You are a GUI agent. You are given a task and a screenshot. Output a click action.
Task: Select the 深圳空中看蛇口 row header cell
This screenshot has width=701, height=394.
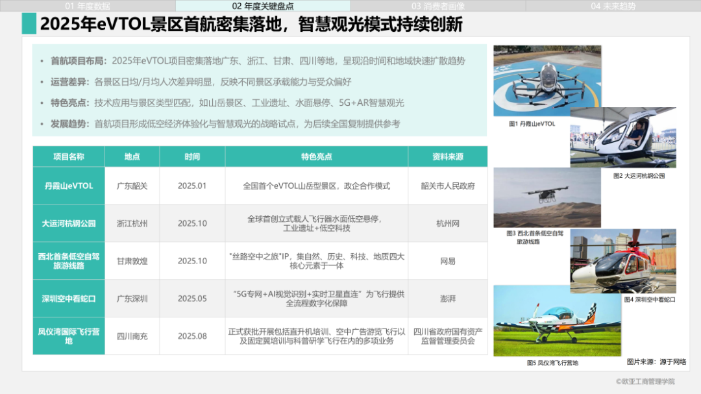click(69, 299)
